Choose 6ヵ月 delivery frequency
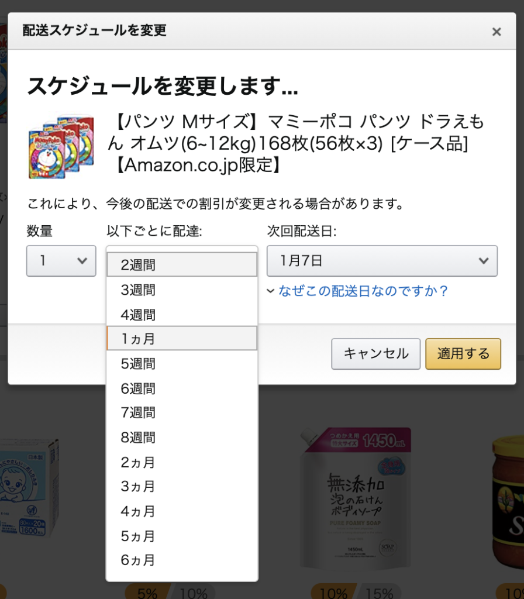 tap(182, 560)
